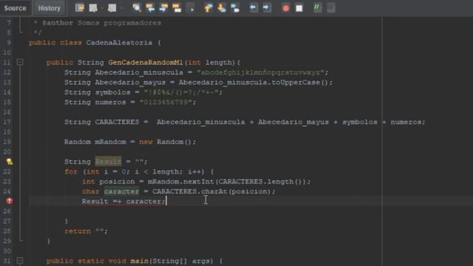
Task: Click "new Random()" on line 19
Action: coord(166,142)
